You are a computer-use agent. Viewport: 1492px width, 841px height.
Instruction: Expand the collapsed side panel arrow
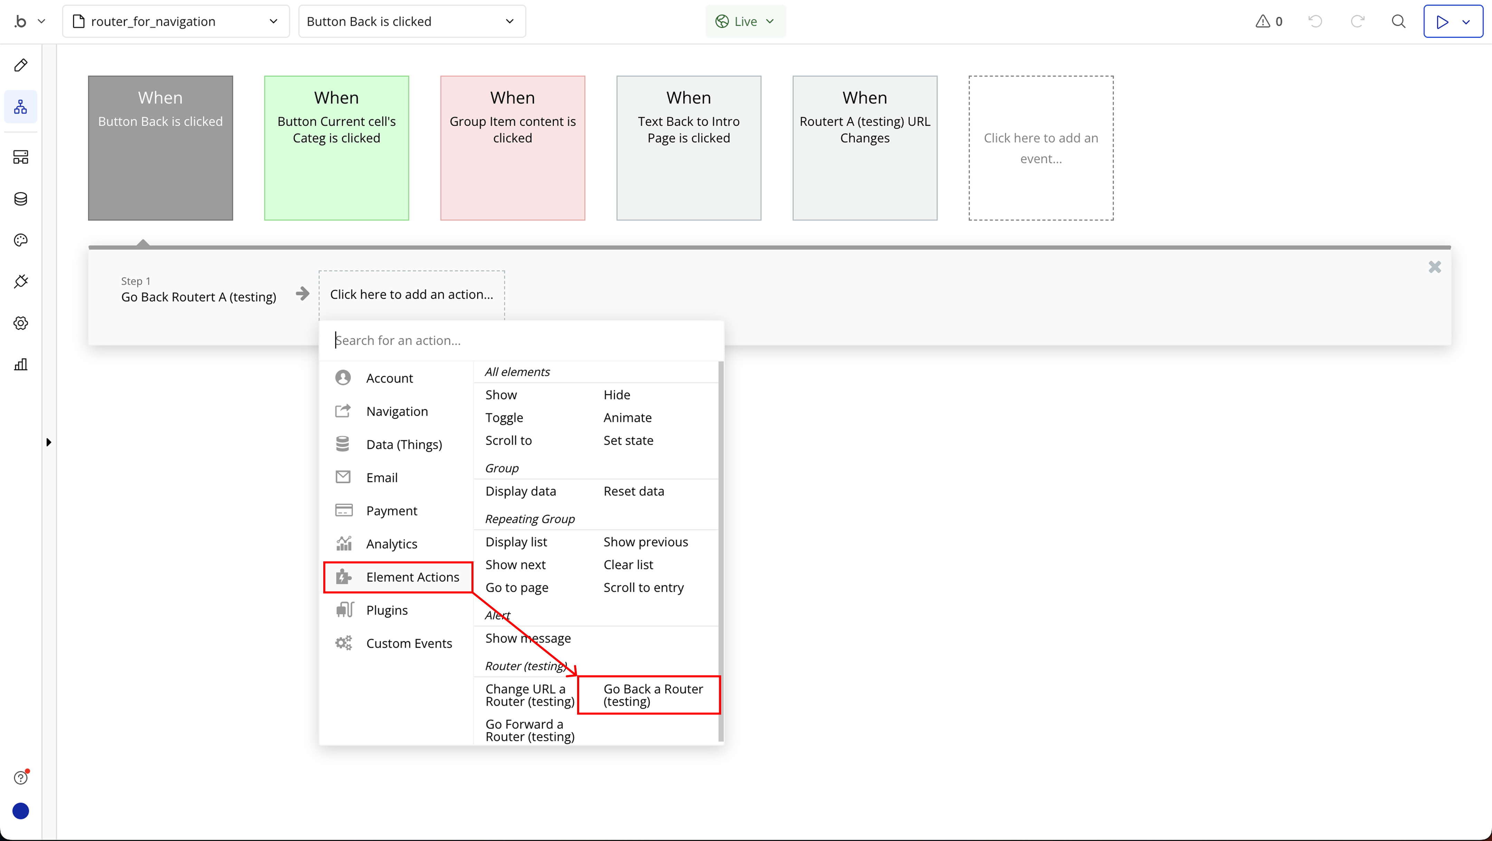click(x=49, y=442)
